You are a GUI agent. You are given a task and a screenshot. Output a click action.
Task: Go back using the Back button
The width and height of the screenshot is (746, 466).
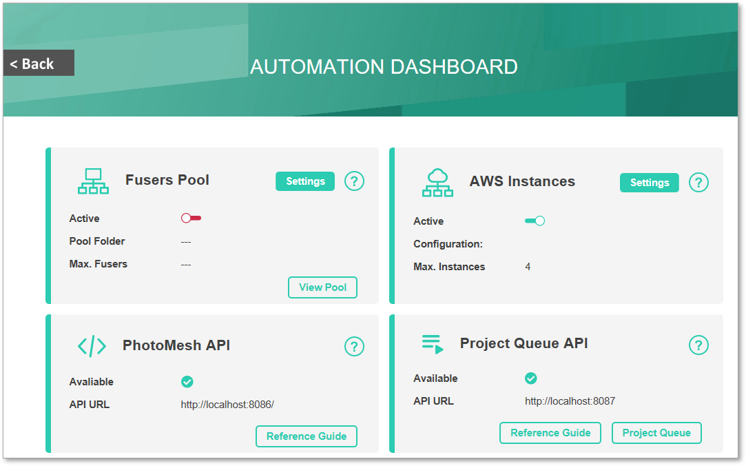tap(39, 63)
